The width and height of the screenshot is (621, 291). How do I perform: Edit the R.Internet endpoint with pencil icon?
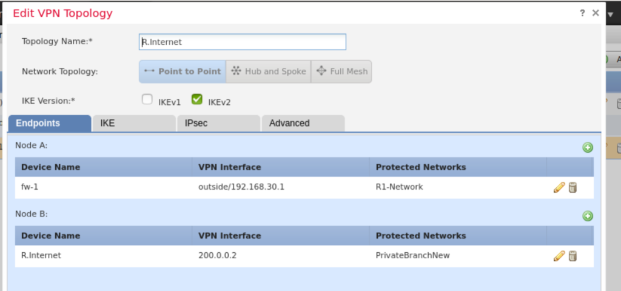(x=559, y=256)
